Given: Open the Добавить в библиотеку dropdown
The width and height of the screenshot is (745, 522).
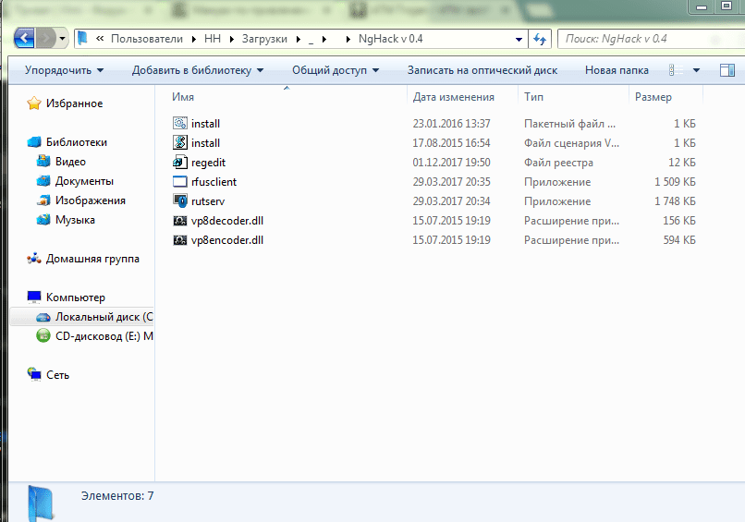Looking at the screenshot, I should tap(197, 70).
